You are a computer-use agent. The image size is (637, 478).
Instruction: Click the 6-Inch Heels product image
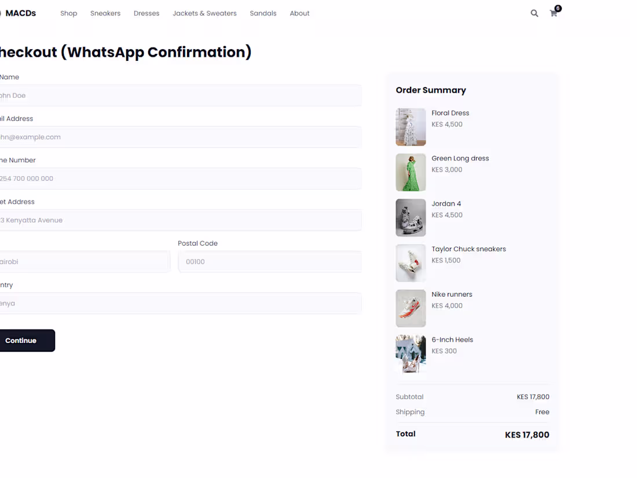tap(411, 353)
